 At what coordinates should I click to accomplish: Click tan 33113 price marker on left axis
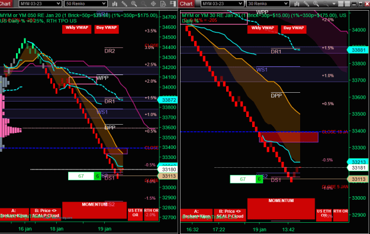168,176
